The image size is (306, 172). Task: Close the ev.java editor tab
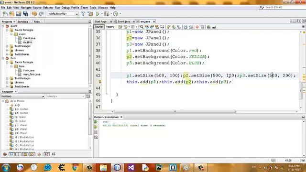tap(154, 21)
